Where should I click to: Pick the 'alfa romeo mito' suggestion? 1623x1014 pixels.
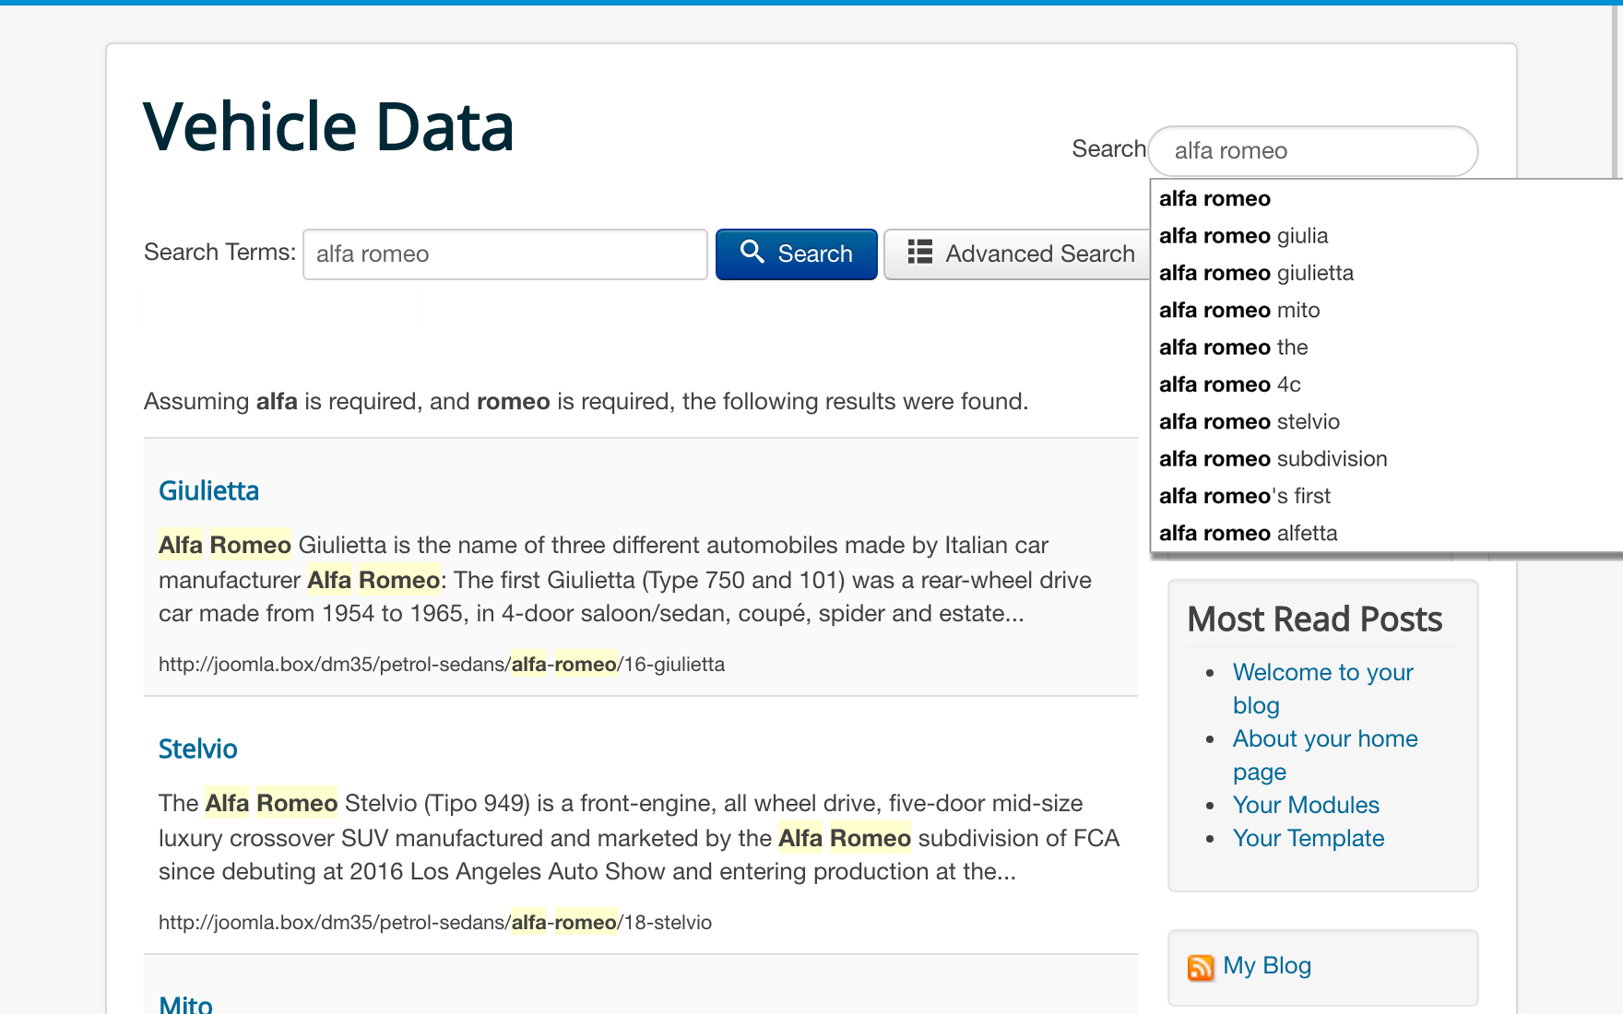point(1239,311)
